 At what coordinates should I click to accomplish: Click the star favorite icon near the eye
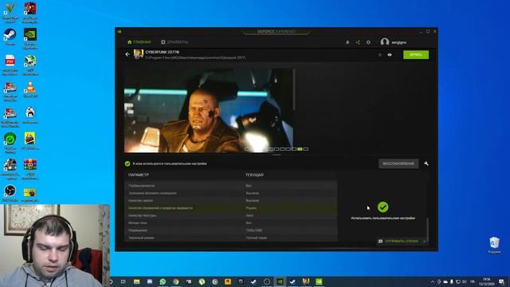click(x=380, y=55)
